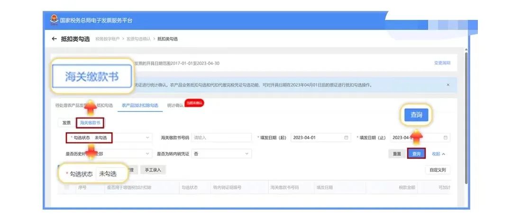
Task: Click the 序号 column header
Action: pyautogui.click(x=82, y=188)
